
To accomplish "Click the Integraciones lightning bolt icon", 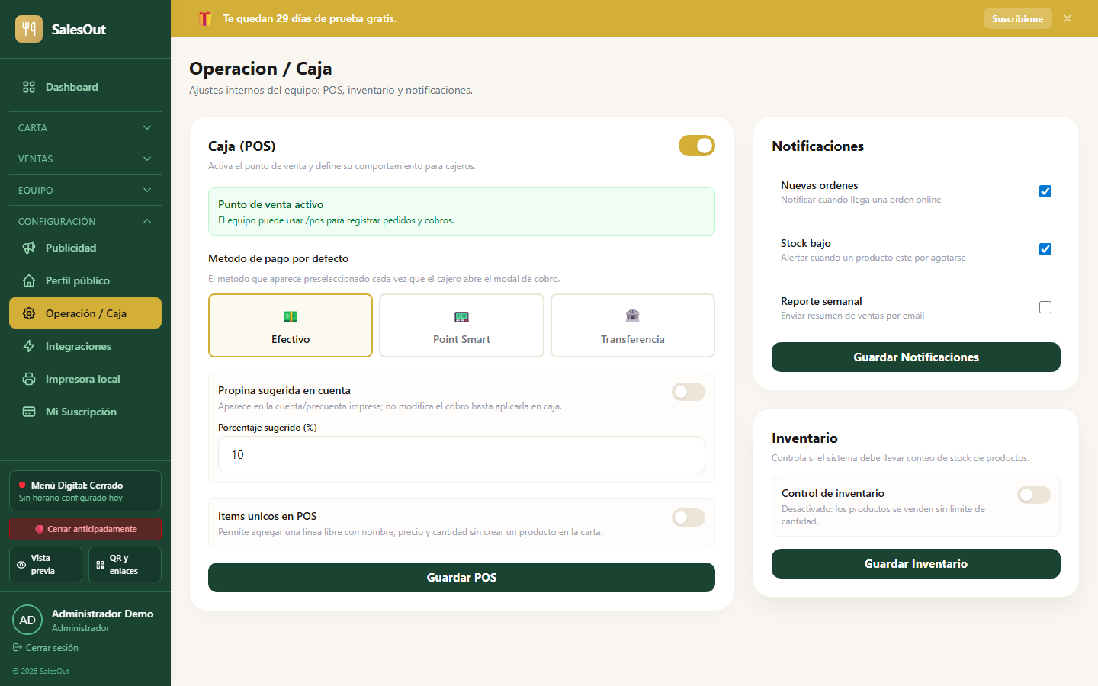I will pos(29,346).
